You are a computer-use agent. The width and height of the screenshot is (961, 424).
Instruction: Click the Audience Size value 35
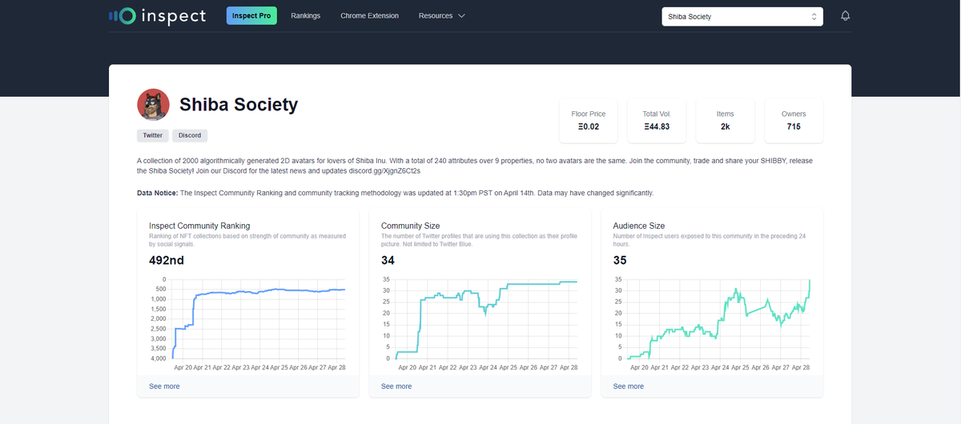tap(620, 261)
